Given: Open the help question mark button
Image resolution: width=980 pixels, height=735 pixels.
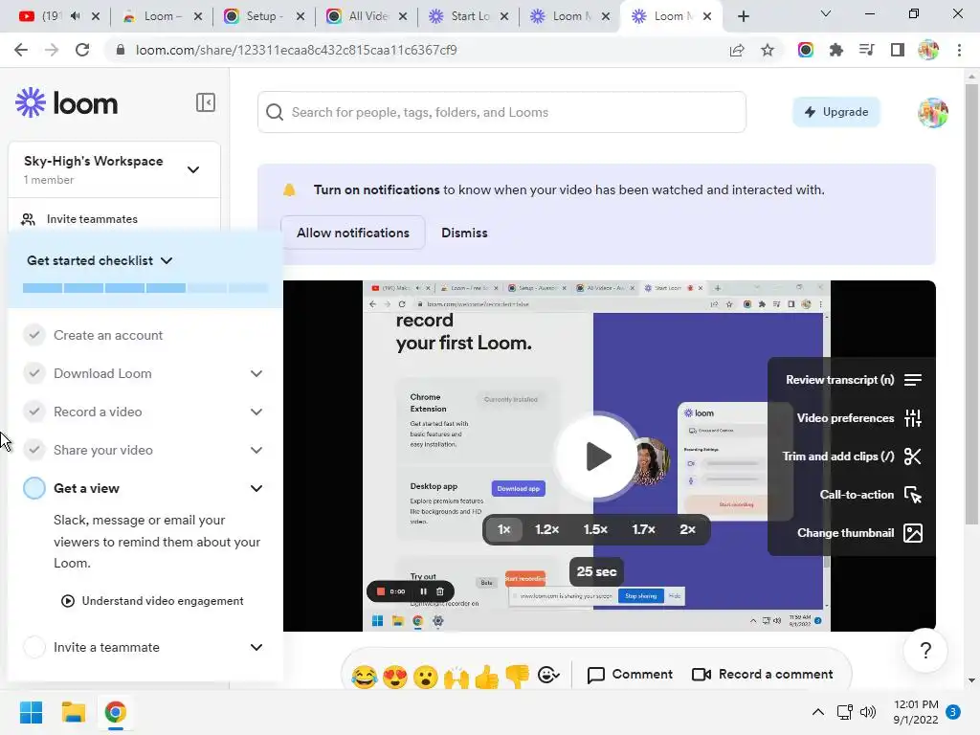Looking at the screenshot, I should click(x=925, y=651).
